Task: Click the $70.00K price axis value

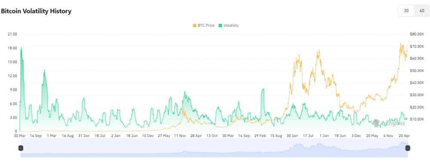Action: (x=417, y=46)
